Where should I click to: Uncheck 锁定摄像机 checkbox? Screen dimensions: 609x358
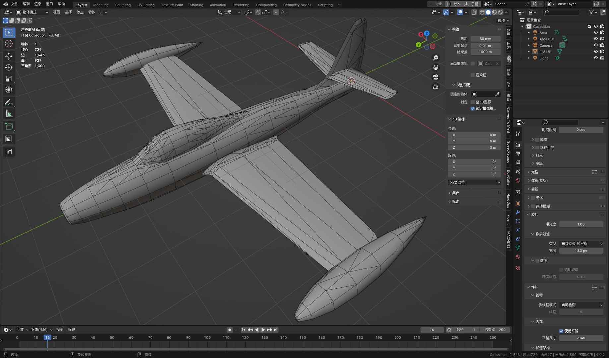pos(473,108)
